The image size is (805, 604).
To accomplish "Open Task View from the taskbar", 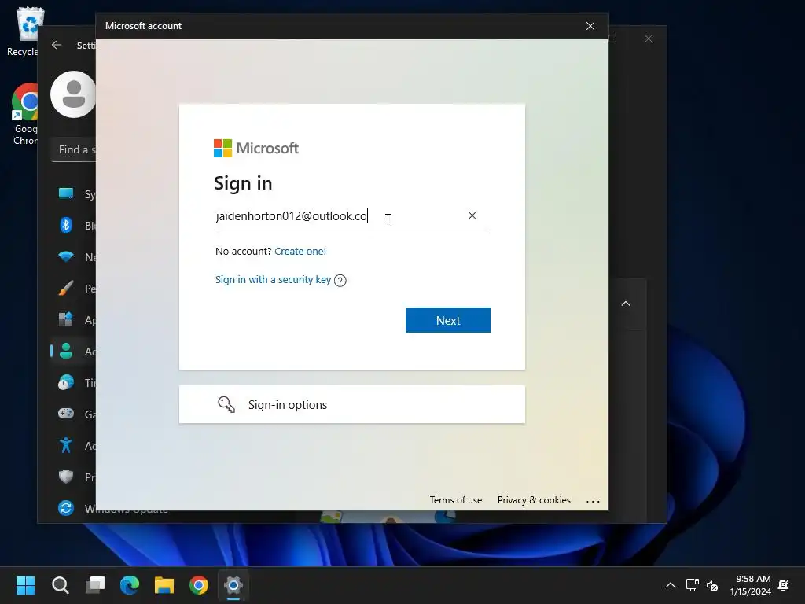I will [95, 585].
